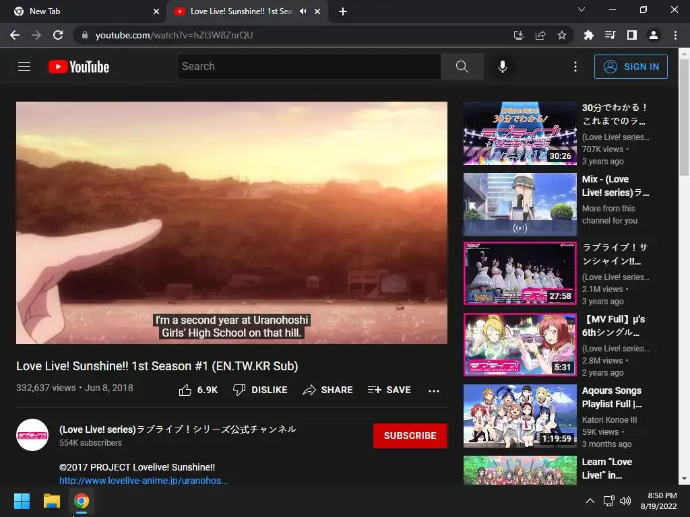Screen dimensions: 690x517
Task: Open the 30:26 recommended video thumbnail
Action: tap(520, 133)
